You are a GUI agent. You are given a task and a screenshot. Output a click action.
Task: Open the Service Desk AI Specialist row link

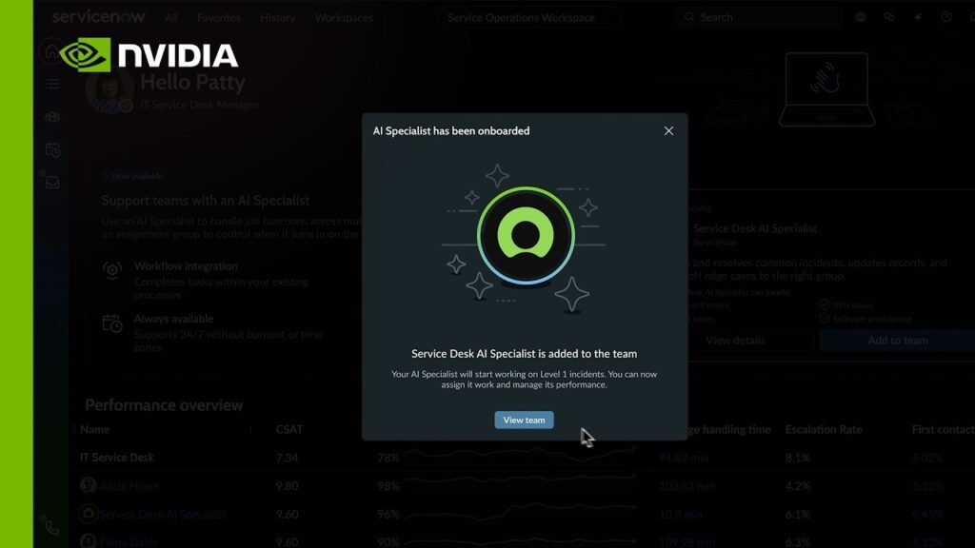pyautogui.click(x=163, y=514)
